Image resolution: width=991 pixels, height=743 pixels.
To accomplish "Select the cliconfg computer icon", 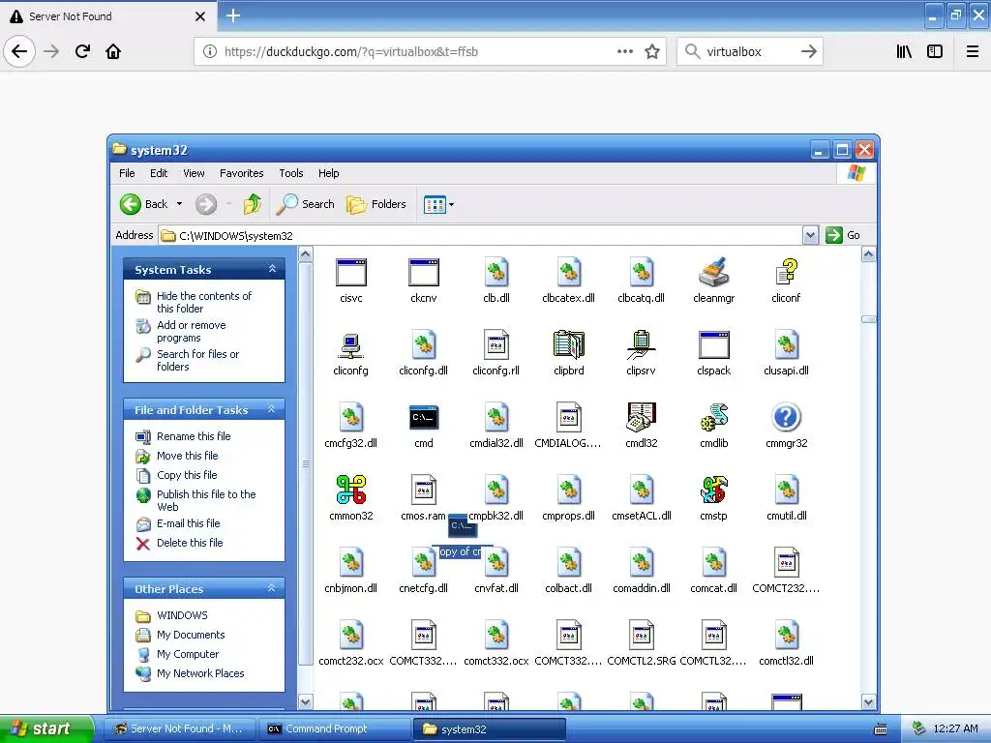I will 350,345.
